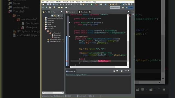This screenshot has width=175, height=98.
Task: Click the Smart Insert status bar entry
Action: [x=82, y=96]
